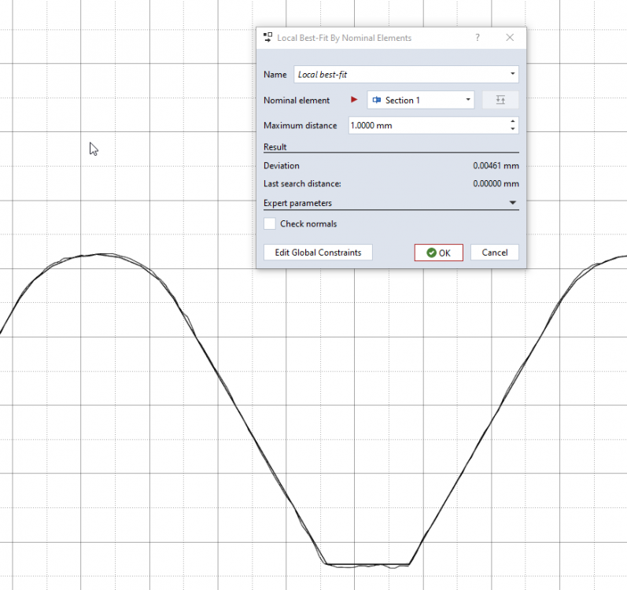Open the Section 1 dropdown arrow
This screenshot has width=627, height=590.
click(468, 100)
